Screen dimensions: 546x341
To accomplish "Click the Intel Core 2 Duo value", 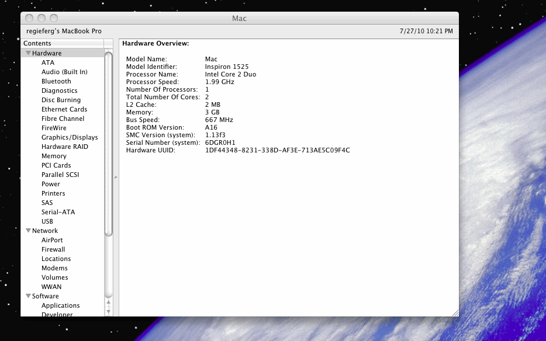I will [230, 75].
